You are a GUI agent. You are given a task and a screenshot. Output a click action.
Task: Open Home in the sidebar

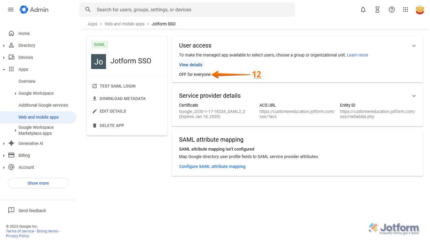click(24, 33)
